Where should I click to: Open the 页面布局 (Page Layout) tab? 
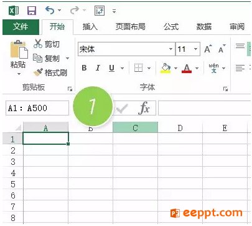[131, 27]
